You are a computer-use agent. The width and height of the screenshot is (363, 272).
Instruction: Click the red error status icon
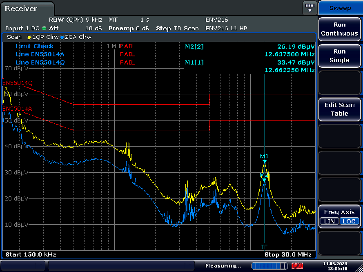coord(297,266)
